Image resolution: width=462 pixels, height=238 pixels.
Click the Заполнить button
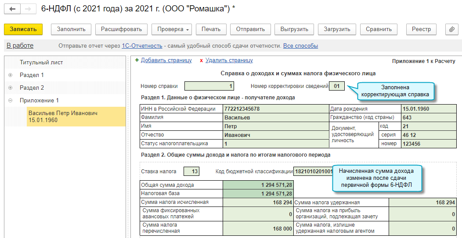71,29
